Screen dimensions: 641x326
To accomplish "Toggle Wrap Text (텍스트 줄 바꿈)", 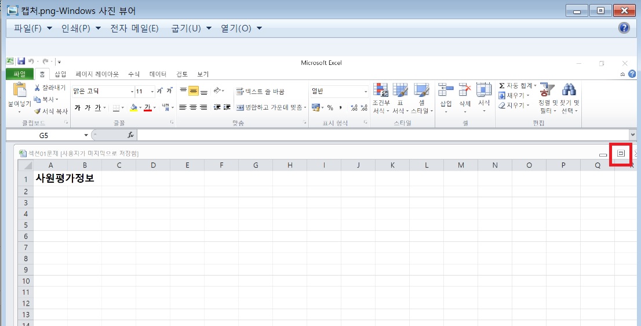I will (260, 92).
